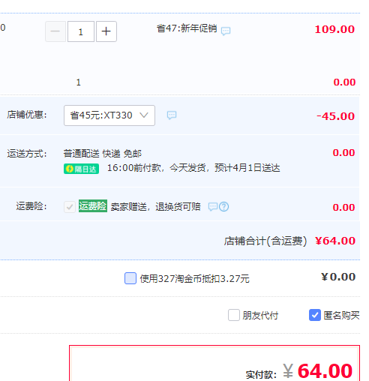Click the green 隔日达 delivery badge
The height and width of the screenshot is (381, 369).
pos(81,169)
